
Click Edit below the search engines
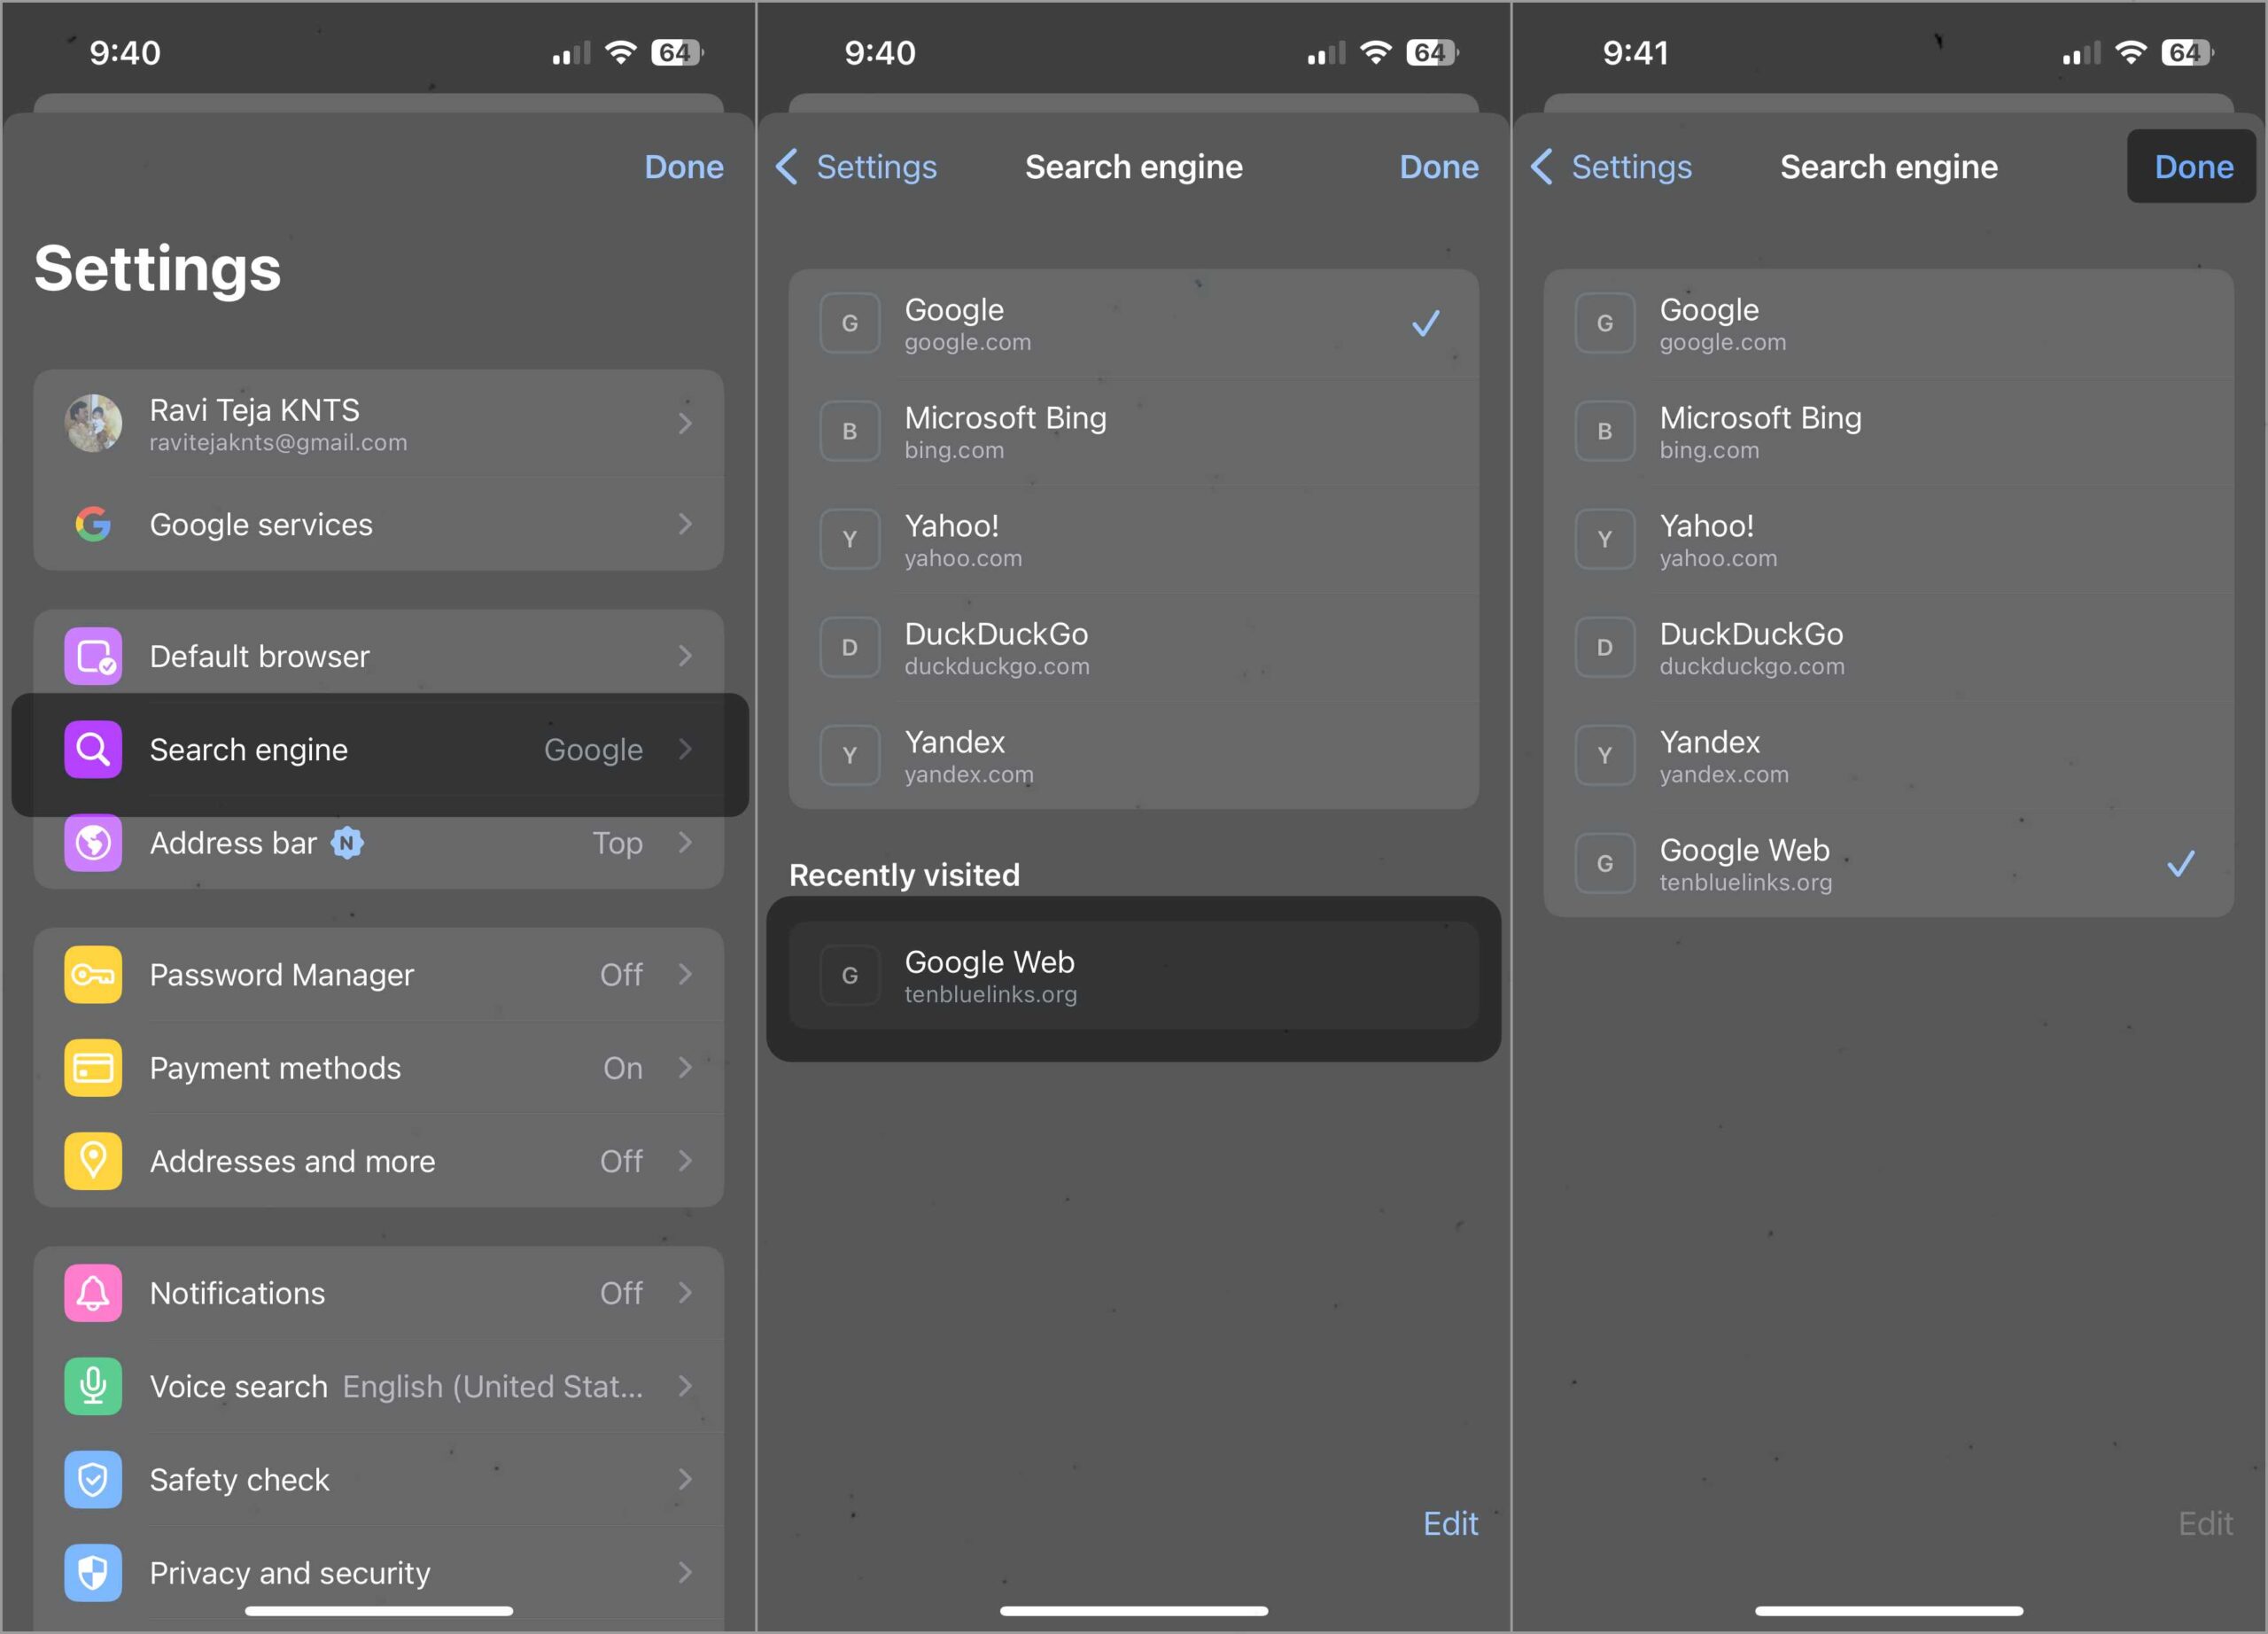(x=1450, y=1523)
